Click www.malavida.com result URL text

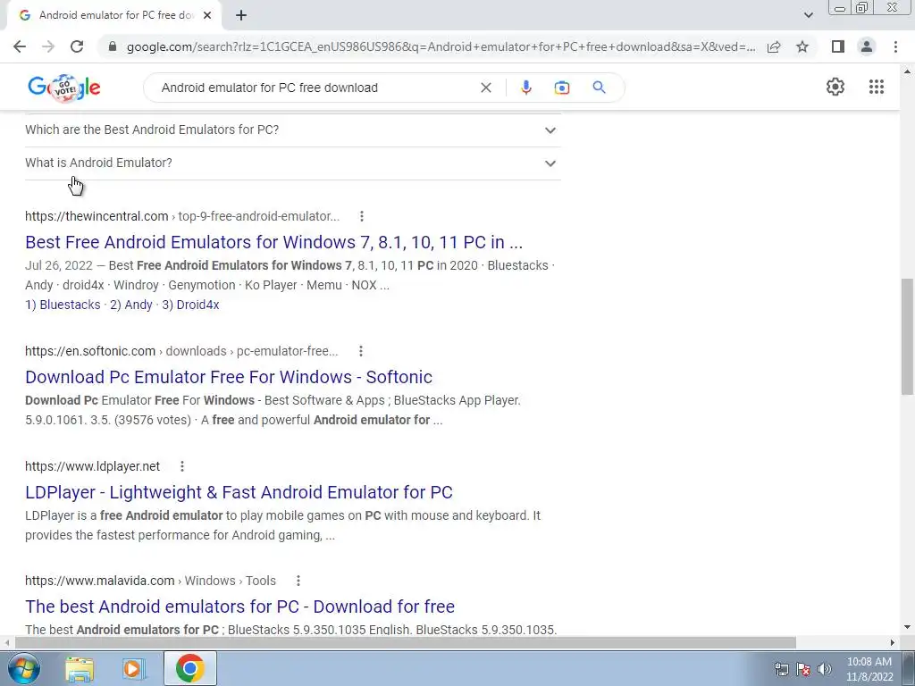150,581
